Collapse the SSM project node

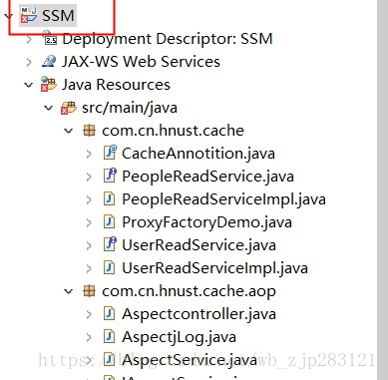(9, 15)
